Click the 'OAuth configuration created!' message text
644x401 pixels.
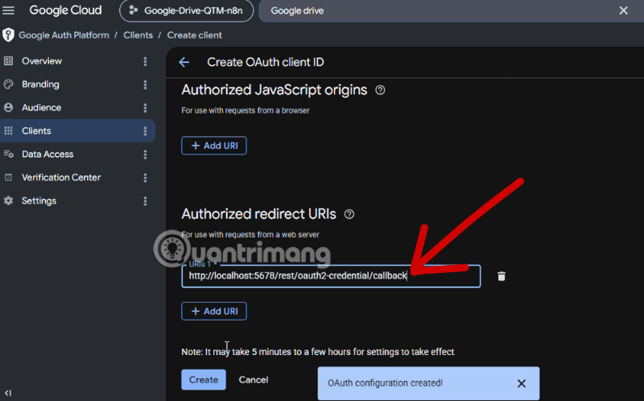(386, 383)
